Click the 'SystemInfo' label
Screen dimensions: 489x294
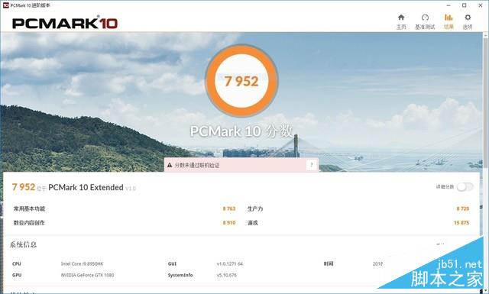(x=180, y=275)
